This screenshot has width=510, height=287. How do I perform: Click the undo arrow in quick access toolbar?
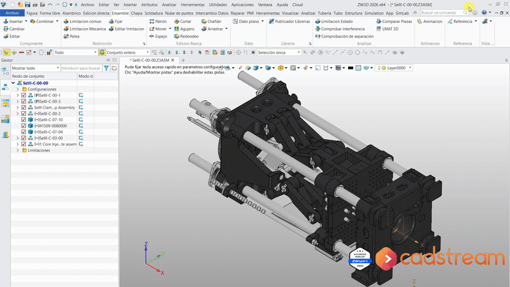point(50,4)
